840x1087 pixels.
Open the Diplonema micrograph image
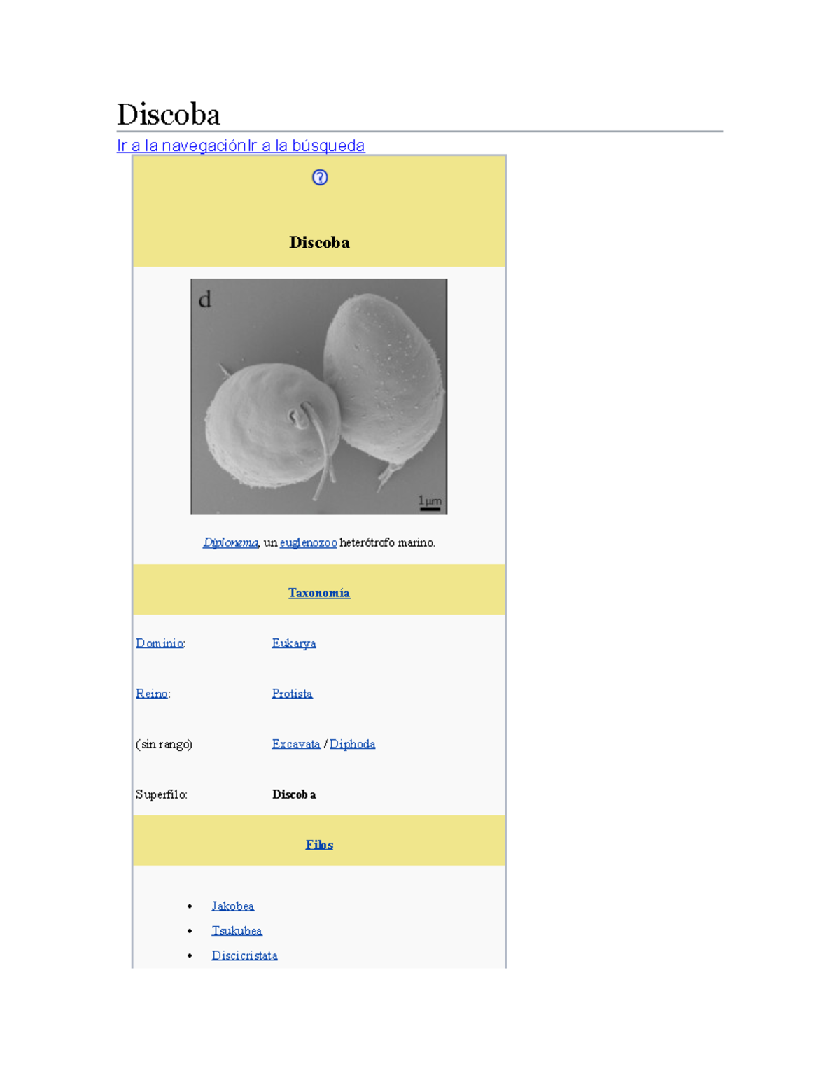coord(319,396)
